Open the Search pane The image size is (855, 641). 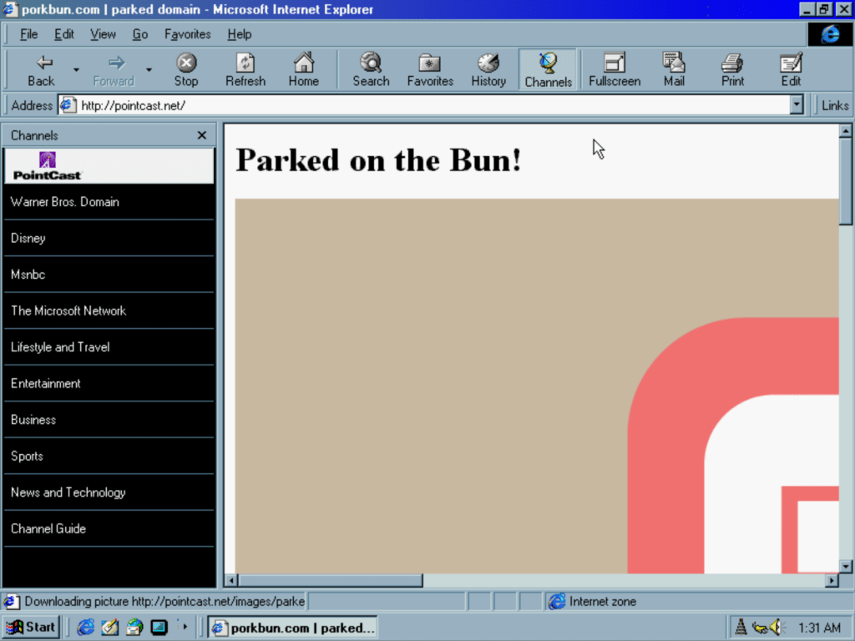coord(371,69)
